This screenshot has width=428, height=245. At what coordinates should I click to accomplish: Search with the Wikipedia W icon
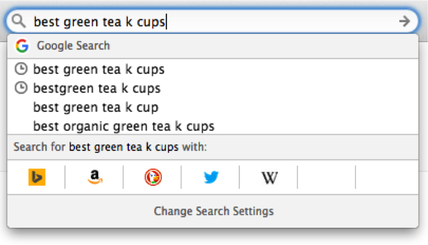[x=269, y=177]
